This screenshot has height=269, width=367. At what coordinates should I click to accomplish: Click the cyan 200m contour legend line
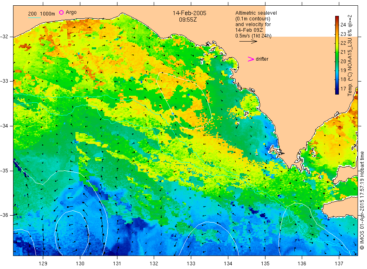tap(34, 17)
